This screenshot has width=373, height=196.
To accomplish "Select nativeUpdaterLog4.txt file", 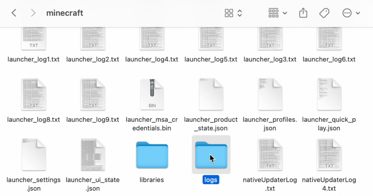I will tap(329, 155).
